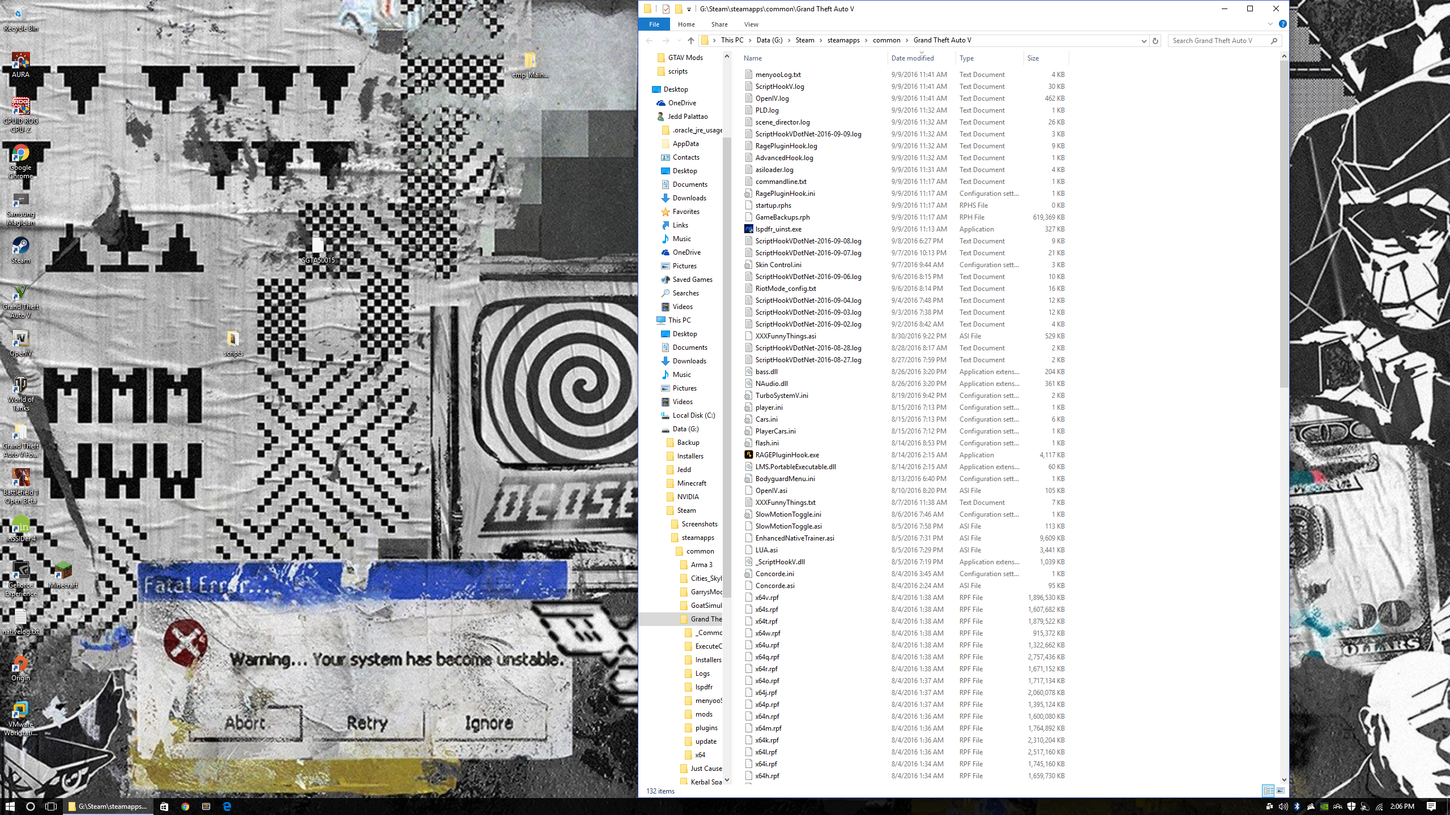
Task: Click the NVIDIA system tray icon
Action: 1324,807
